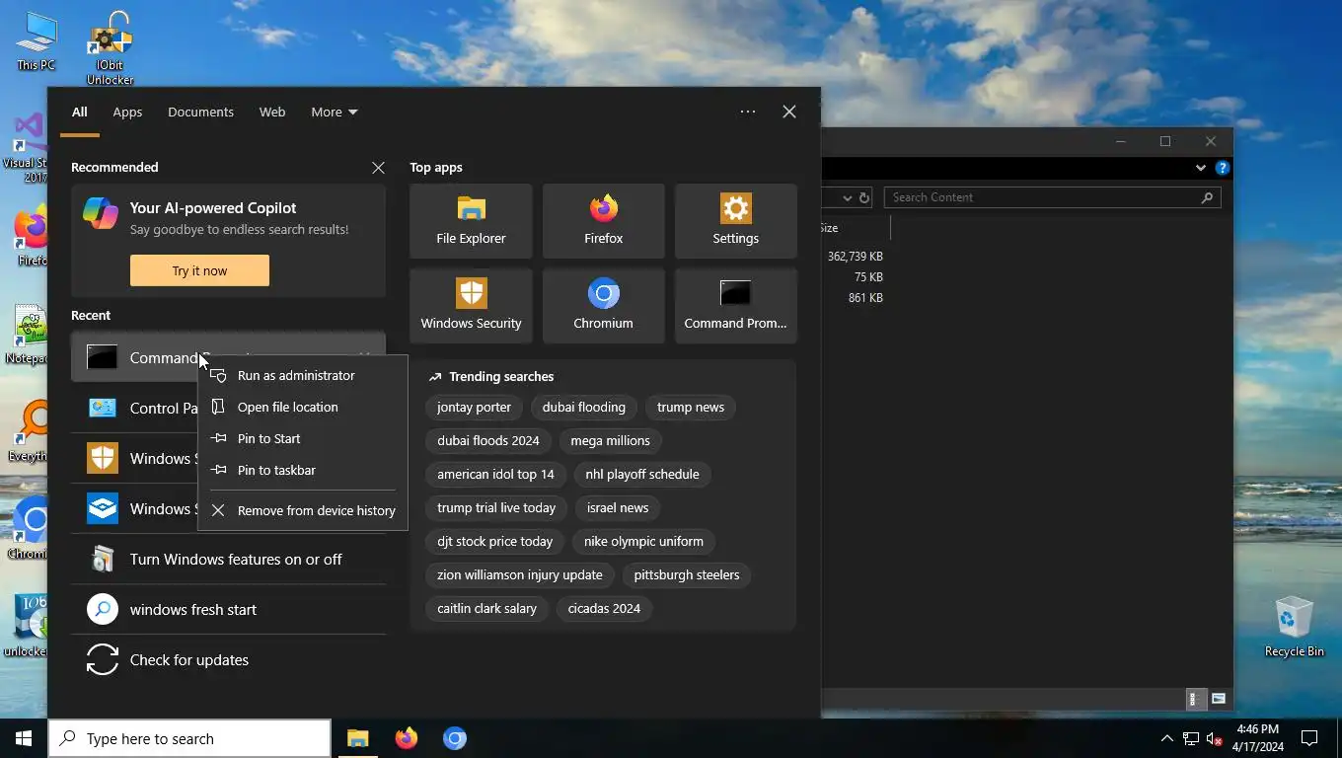
Task: Click the network tray icon
Action: (x=1191, y=738)
